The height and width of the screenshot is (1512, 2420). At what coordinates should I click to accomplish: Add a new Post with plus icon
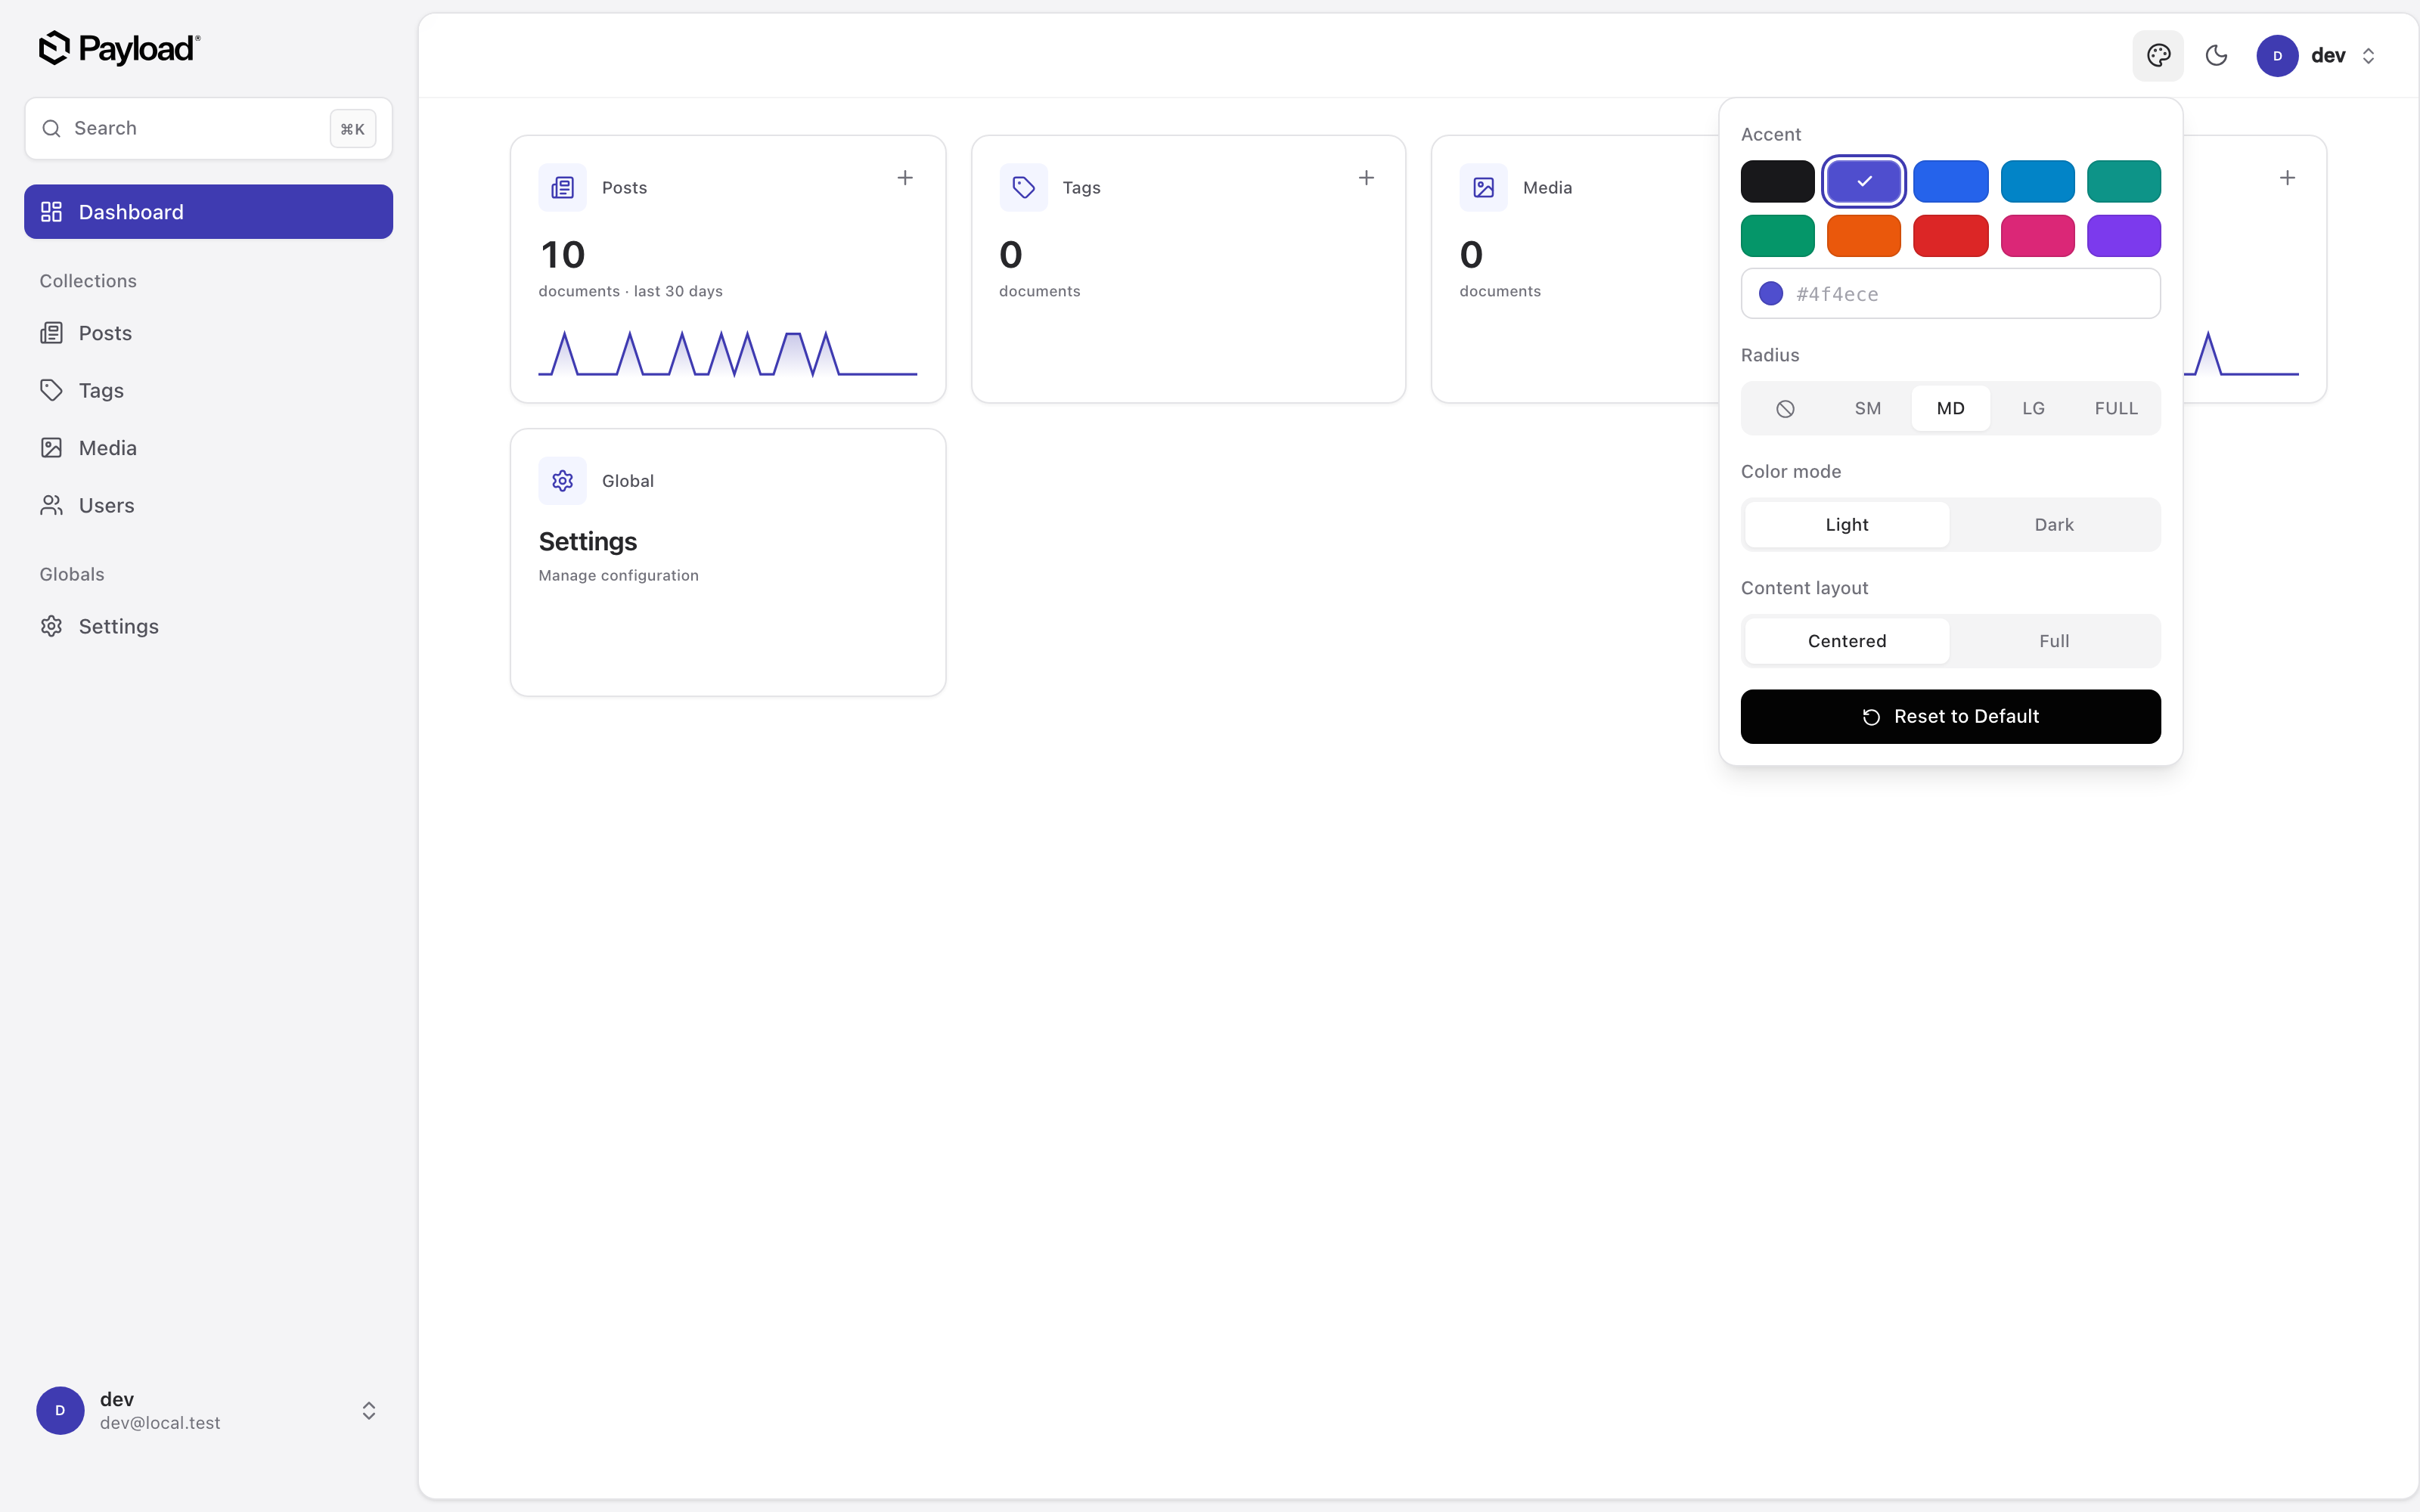click(x=905, y=178)
